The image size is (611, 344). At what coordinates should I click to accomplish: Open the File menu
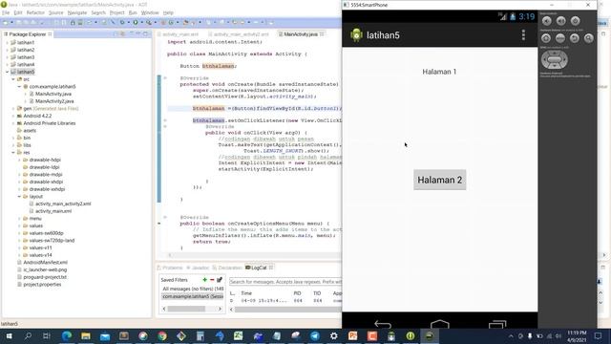pyautogui.click(x=6, y=12)
